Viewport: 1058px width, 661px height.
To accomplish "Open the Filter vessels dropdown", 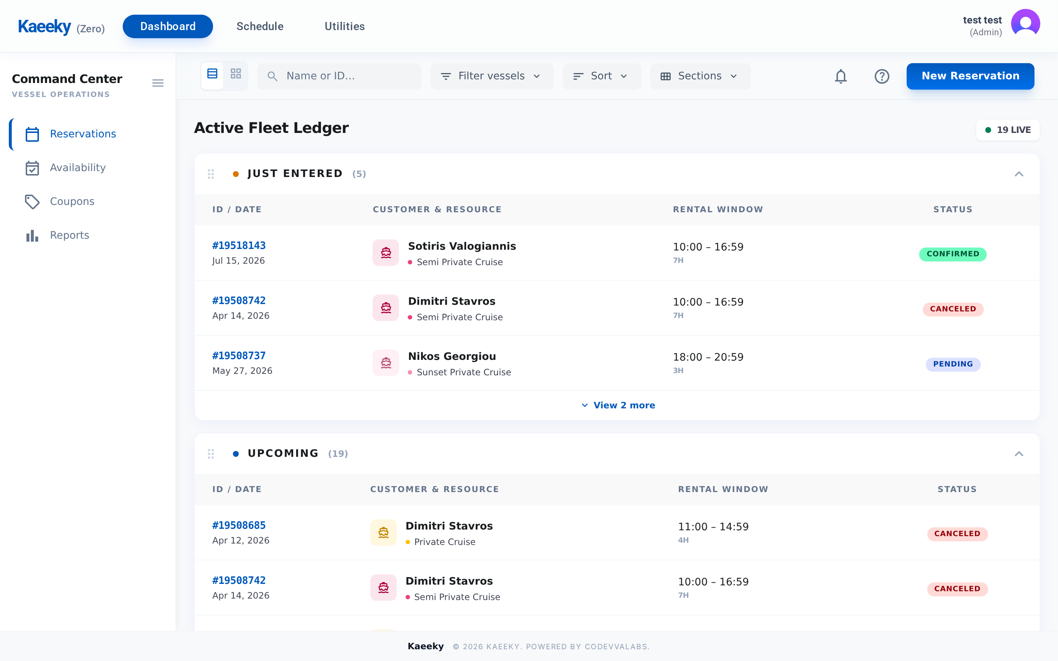I will point(492,76).
